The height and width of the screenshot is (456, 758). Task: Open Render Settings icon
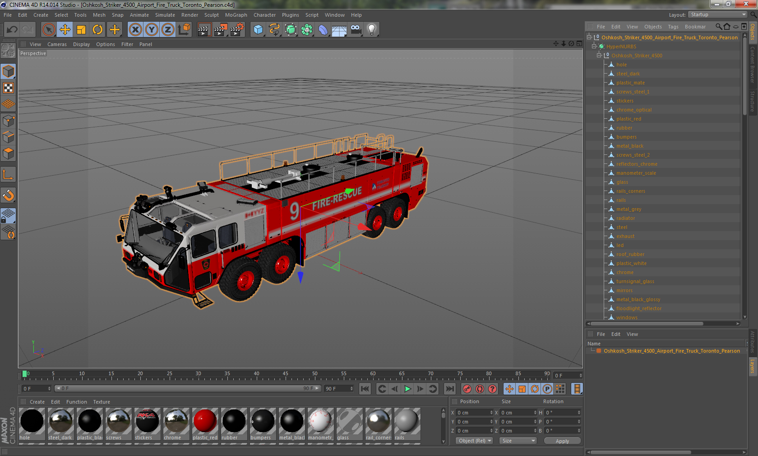237,30
